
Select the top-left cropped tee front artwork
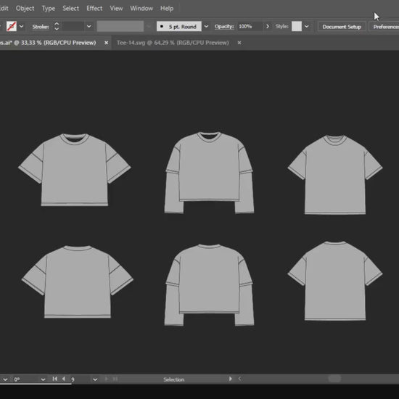click(74, 170)
